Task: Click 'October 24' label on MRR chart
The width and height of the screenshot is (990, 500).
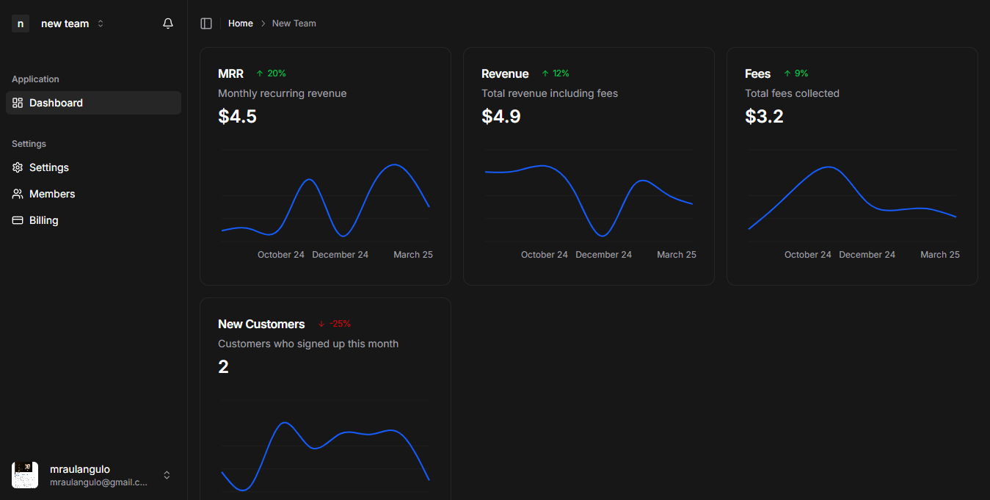Action: 281,255
